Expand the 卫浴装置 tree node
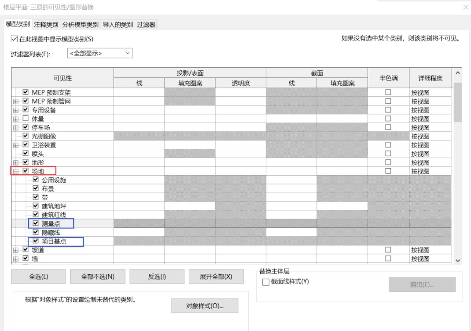Viewport: 471px width, 331px height. coord(16,145)
